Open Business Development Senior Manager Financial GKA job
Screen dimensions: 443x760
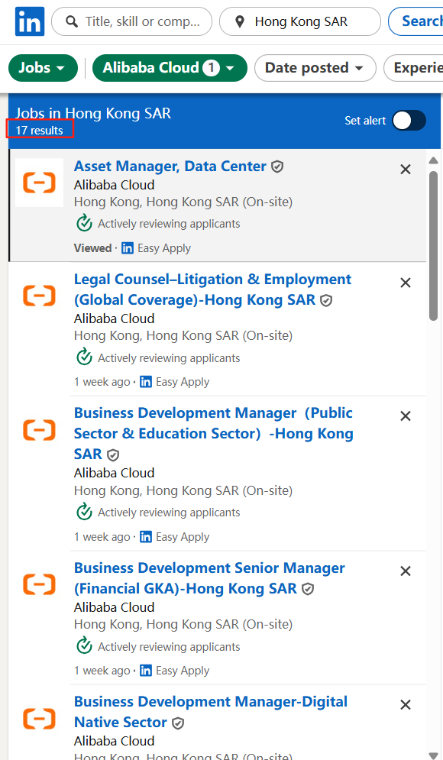click(x=209, y=578)
